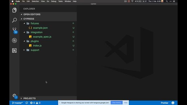Open the Tasks menu
Image resolution: width=187 pixels, height=105 pixels.
click(60, 1)
